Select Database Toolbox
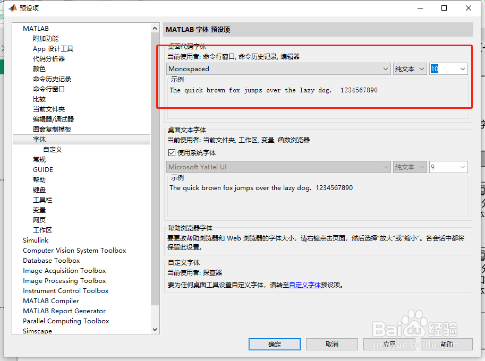Viewport: 485px width, 361px height. coord(52,261)
